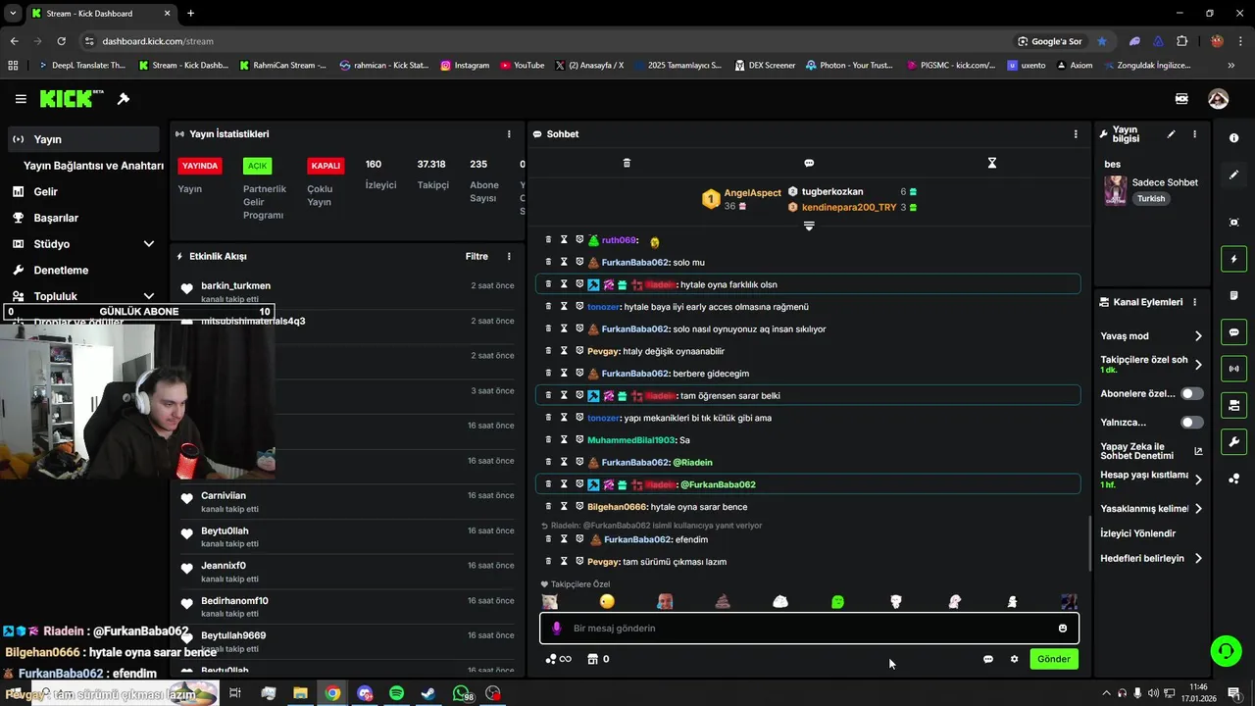
Task: Click username Bilgehan0666 in chat
Action: [x=617, y=507]
